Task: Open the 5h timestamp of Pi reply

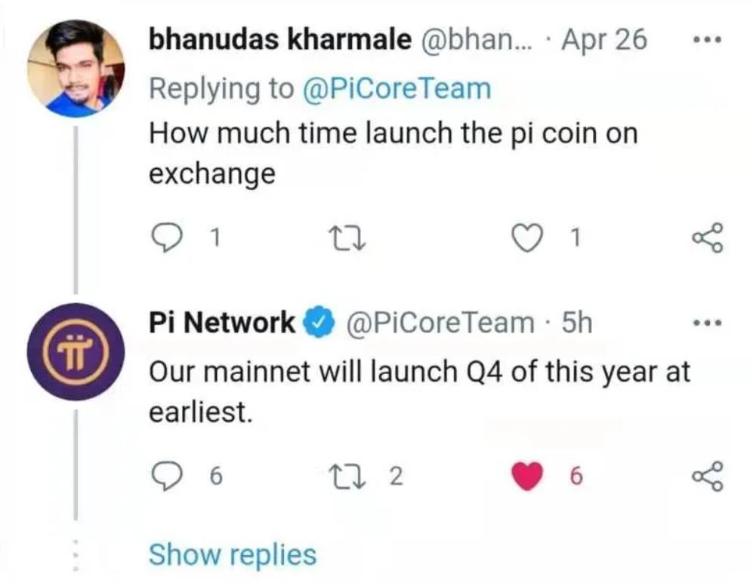Action: (x=577, y=322)
